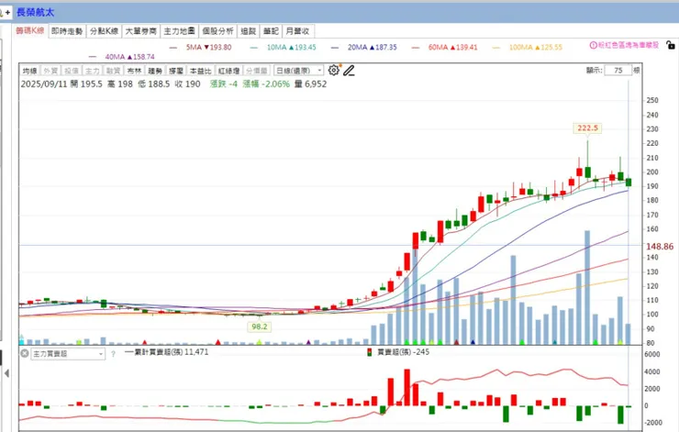Click the 20MA 187.35 legend label
The image size is (679, 432).
coord(372,47)
